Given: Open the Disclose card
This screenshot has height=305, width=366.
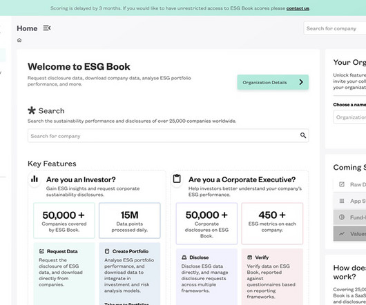Looking at the screenshot, I should pos(206,277).
